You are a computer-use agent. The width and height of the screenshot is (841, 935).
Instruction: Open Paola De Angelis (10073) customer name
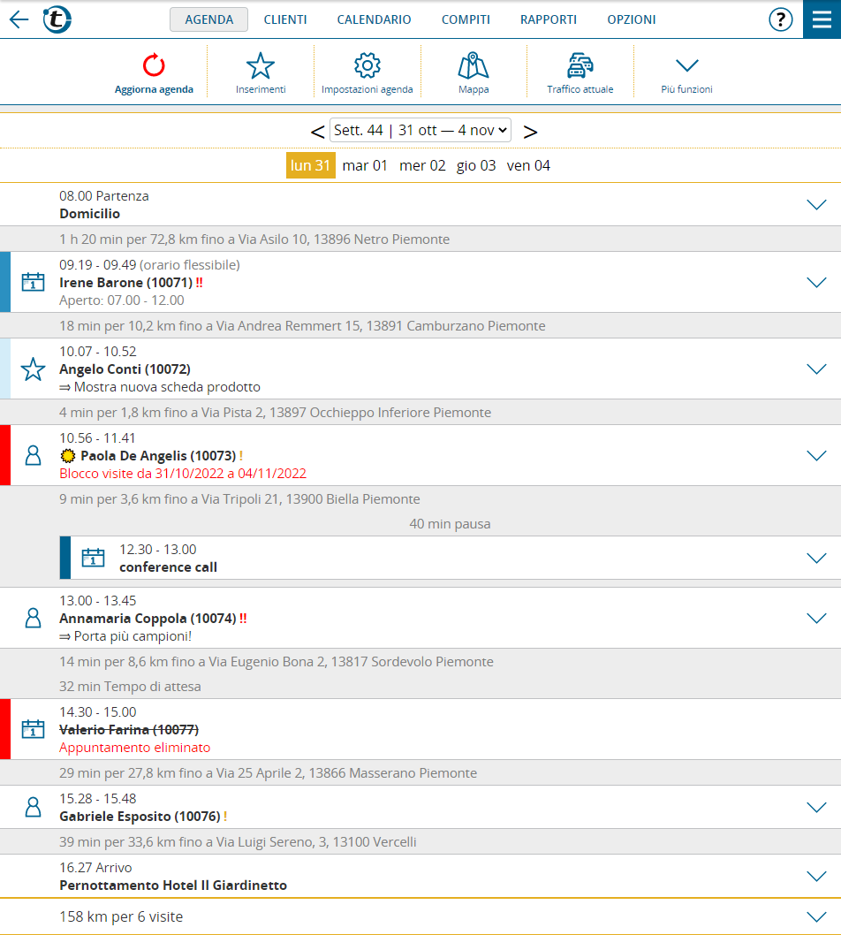pos(158,456)
